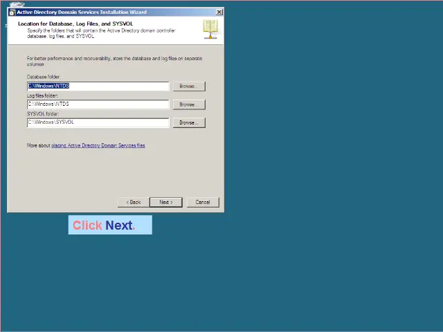The width and height of the screenshot is (443, 332).
Task: Open the placing Active Directory Domain Services files link
Action: [x=98, y=145]
